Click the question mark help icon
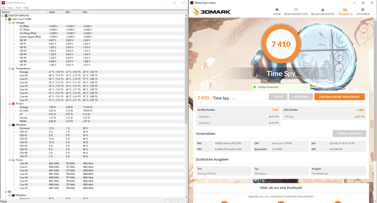The width and height of the screenshot is (377, 203). pyautogui.click(x=306, y=87)
